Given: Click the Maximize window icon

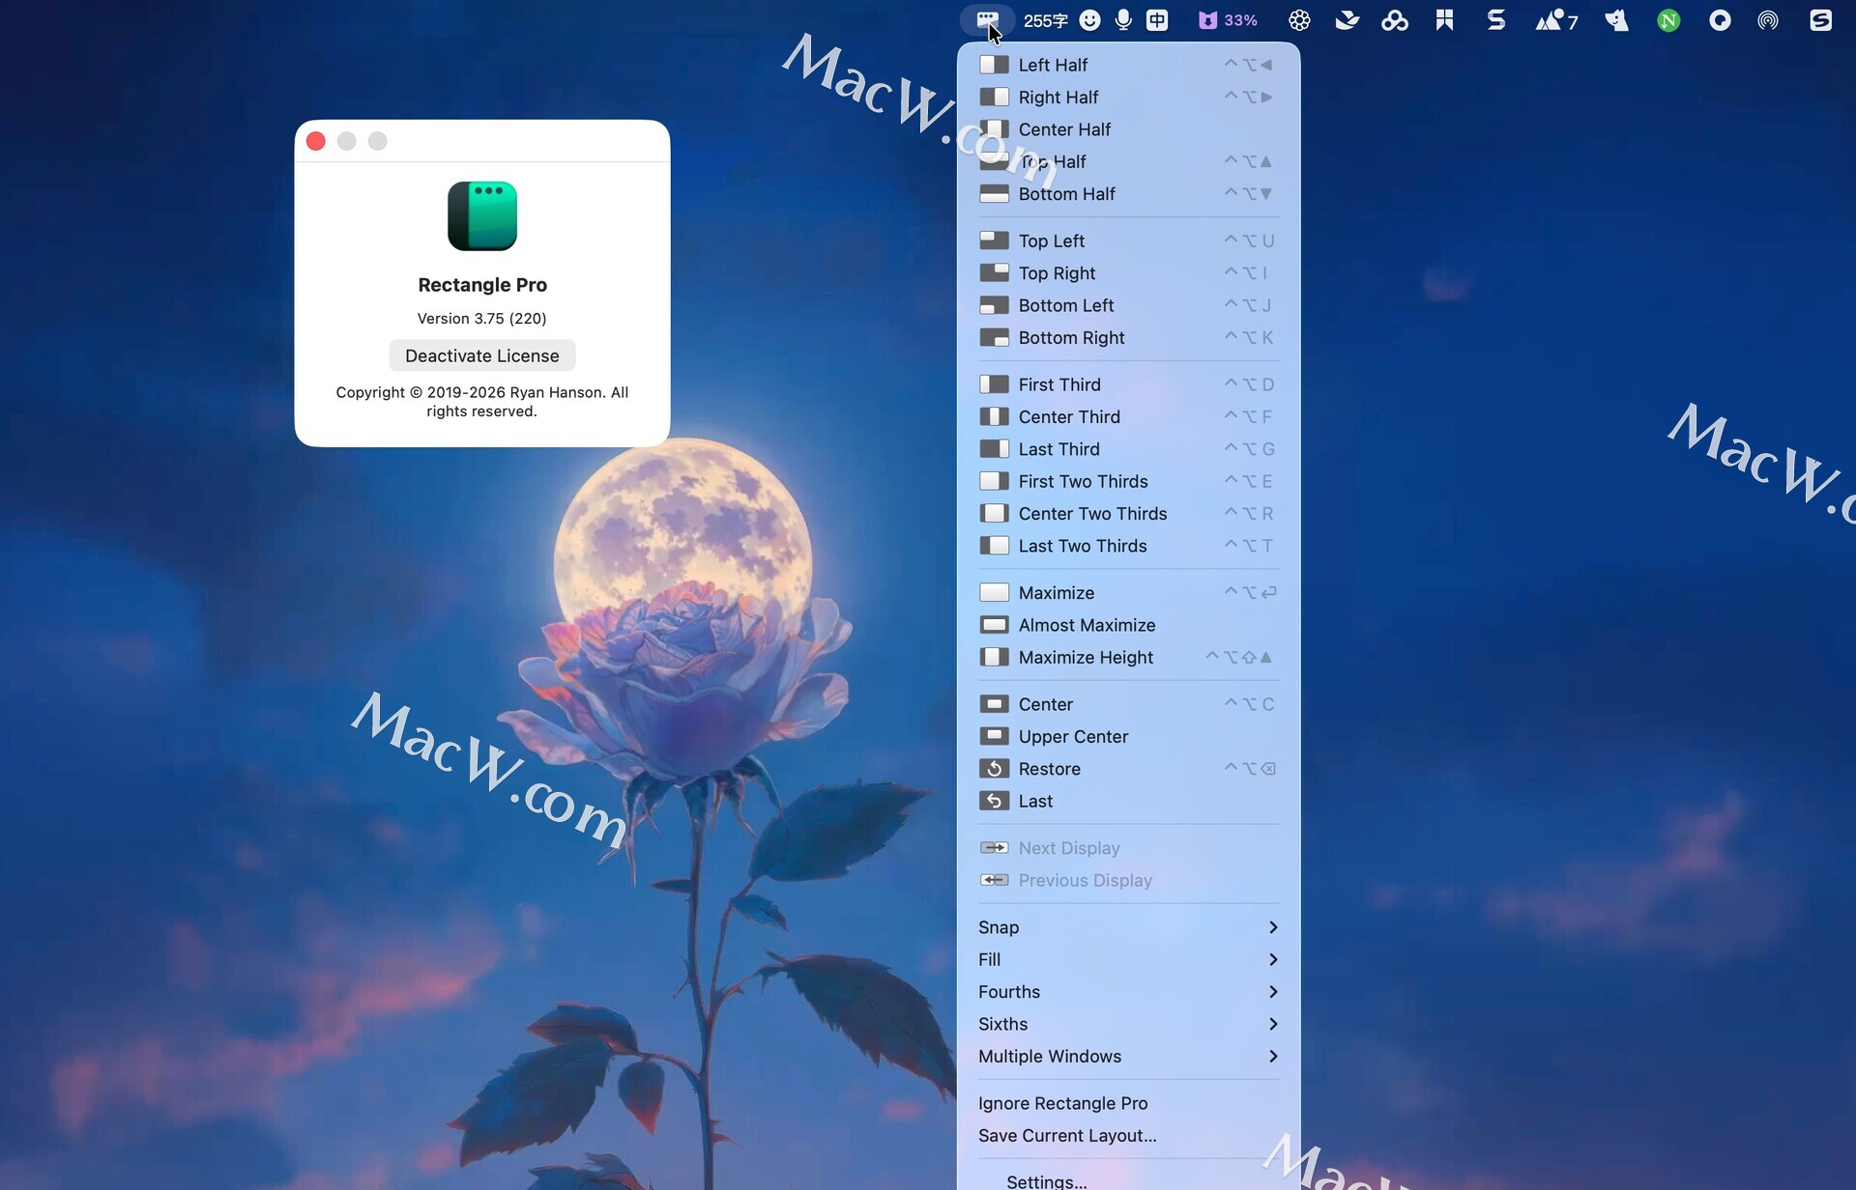Looking at the screenshot, I should (x=994, y=593).
